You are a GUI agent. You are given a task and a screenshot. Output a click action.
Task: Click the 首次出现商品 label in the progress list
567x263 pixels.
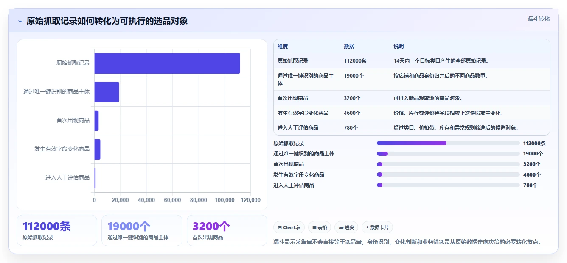coord(289,164)
